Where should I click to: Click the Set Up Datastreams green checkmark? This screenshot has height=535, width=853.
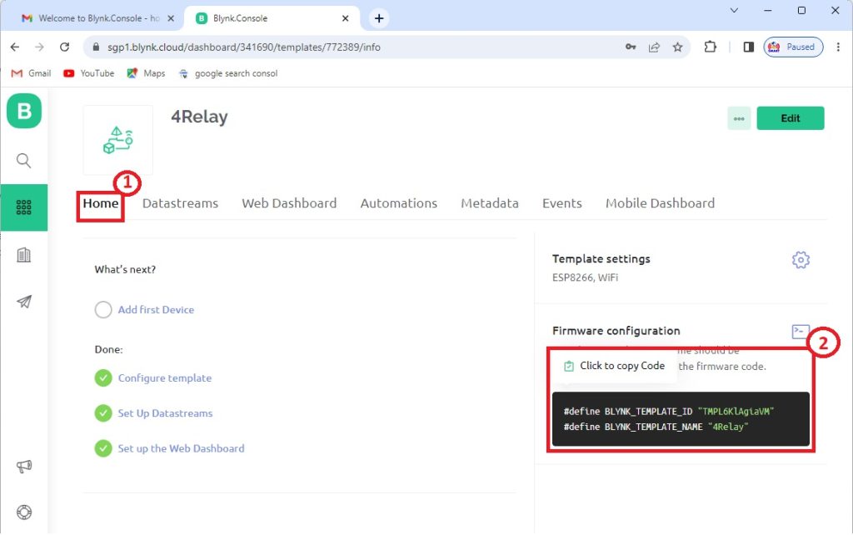click(x=103, y=413)
